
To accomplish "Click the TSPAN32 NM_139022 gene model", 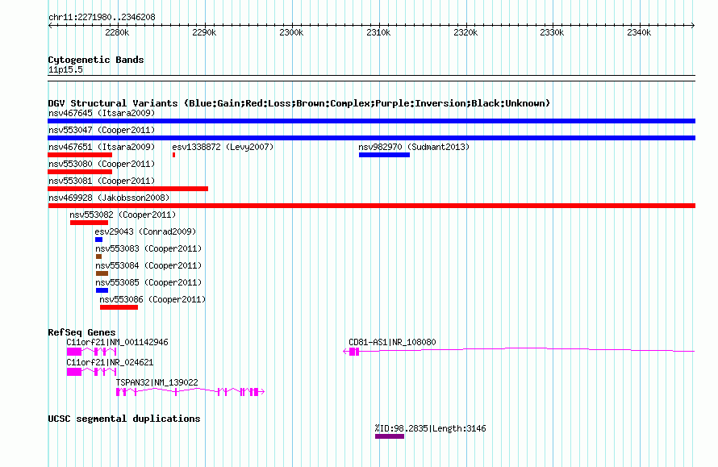I will click(x=190, y=392).
